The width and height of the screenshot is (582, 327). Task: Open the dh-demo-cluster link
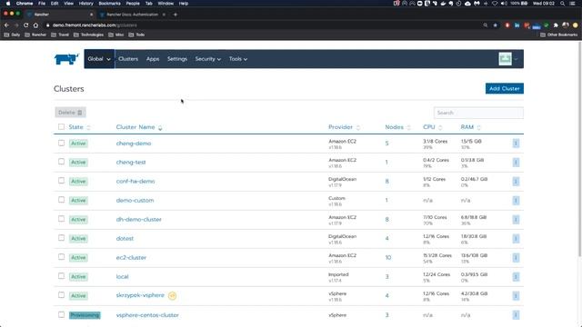pos(139,220)
